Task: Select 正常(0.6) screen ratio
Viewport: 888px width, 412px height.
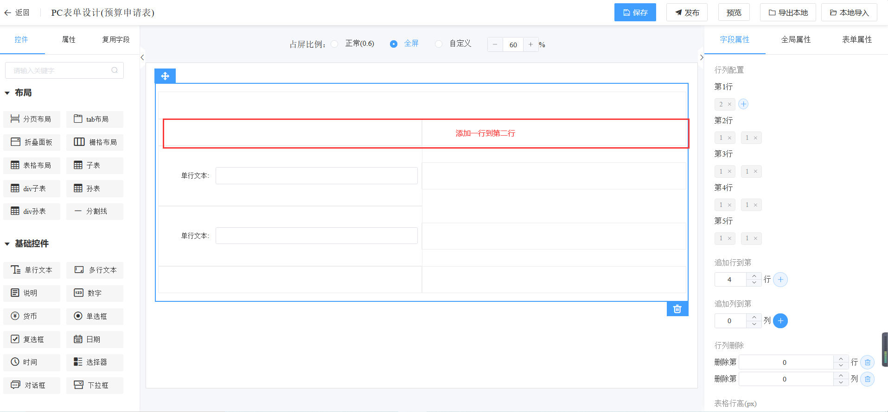Action: point(334,44)
